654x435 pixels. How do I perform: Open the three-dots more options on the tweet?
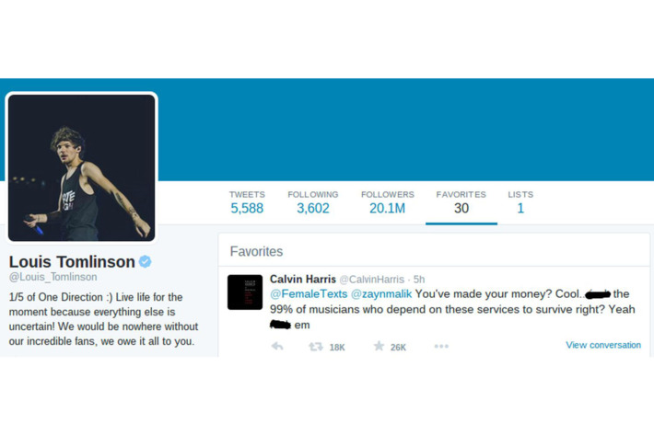[441, 347]
